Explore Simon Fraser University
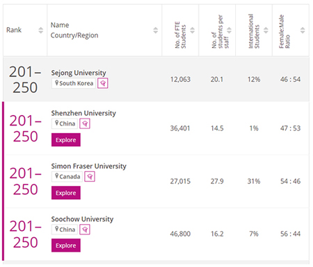 click(66, 193)
